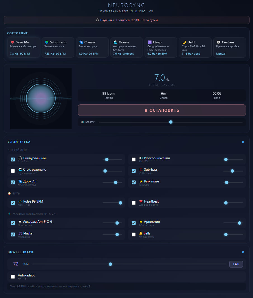Screen dimensions: 253x298
Task: Collapse the Bio-Feedback panel
Action: pyautogui.click(x=243, y=252)
